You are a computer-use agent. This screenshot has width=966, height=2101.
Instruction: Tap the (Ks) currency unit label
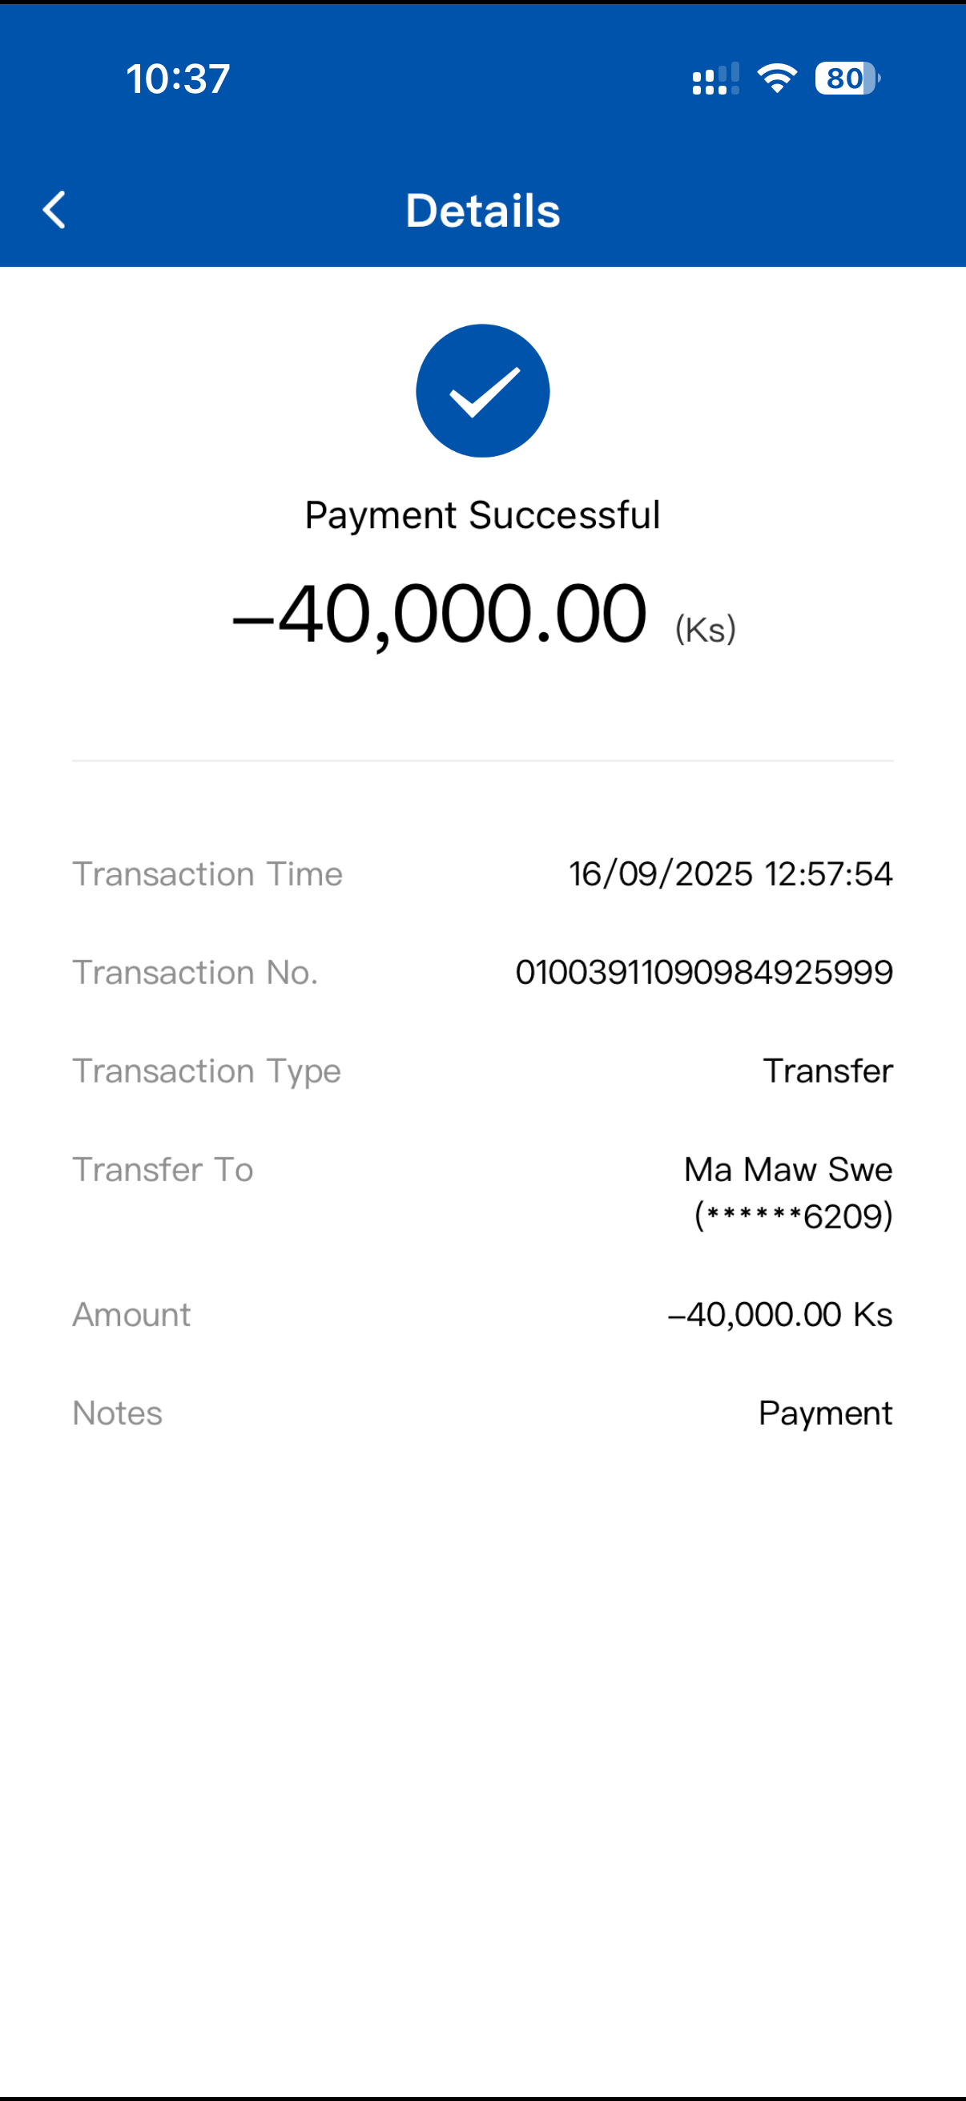point(705,629)
